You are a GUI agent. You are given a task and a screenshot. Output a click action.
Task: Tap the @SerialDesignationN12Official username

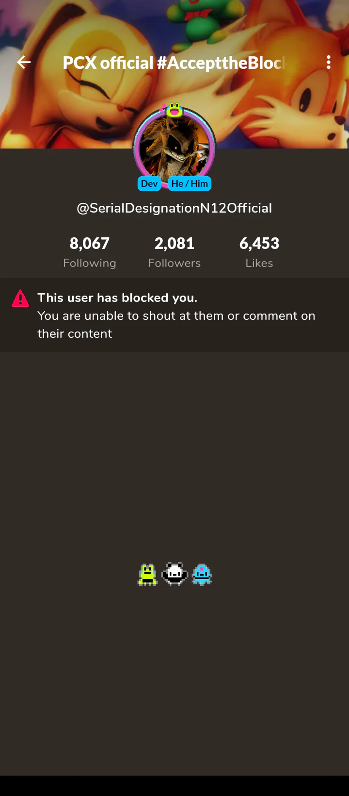point(174,208)
